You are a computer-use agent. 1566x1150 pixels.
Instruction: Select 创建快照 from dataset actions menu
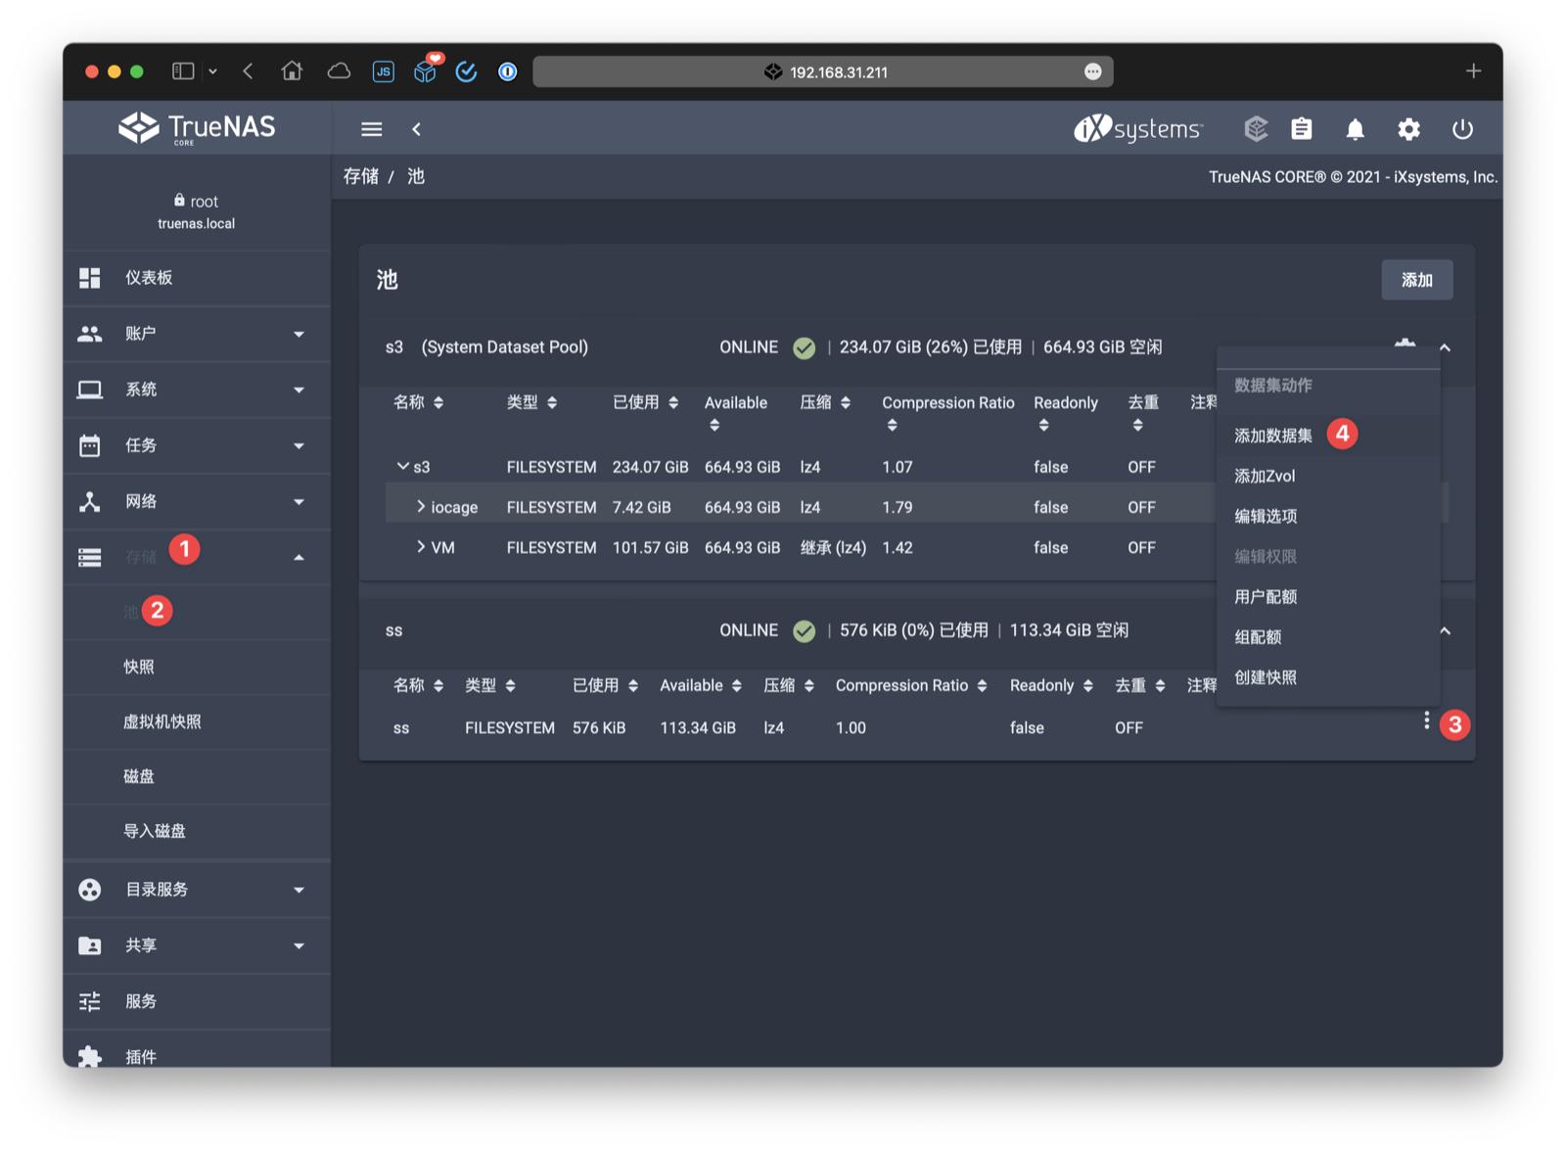(x=1266, y=676)
